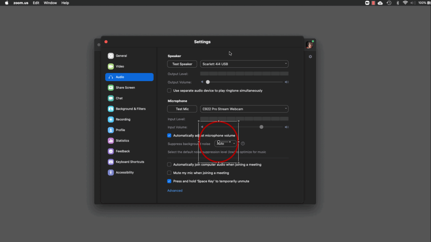The height and width of the screenshot is (242, 431).
Task: Click the Output Volume slider handle
Action: click(x=208, y=82)
